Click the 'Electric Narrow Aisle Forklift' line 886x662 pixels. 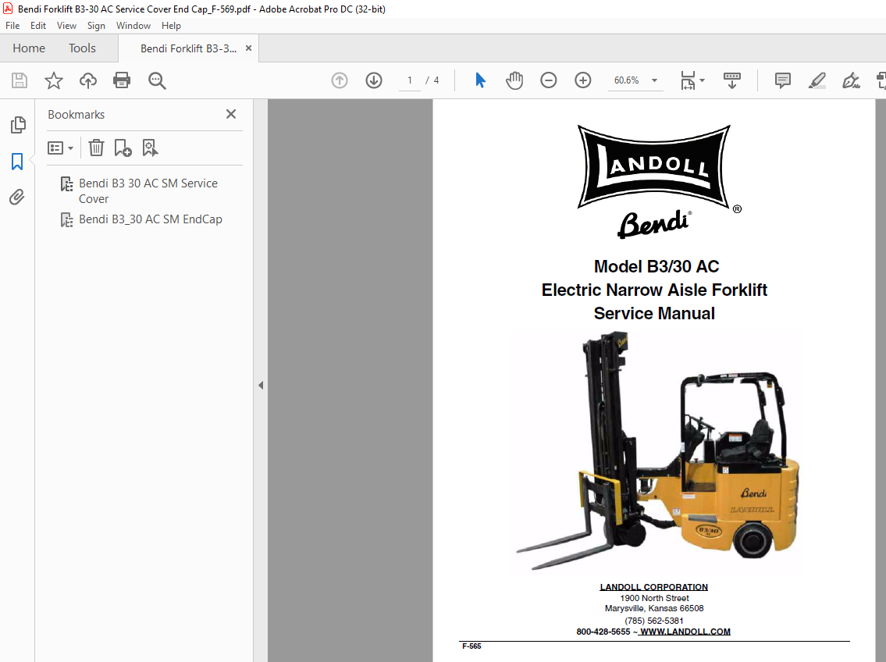click(653, 290)
